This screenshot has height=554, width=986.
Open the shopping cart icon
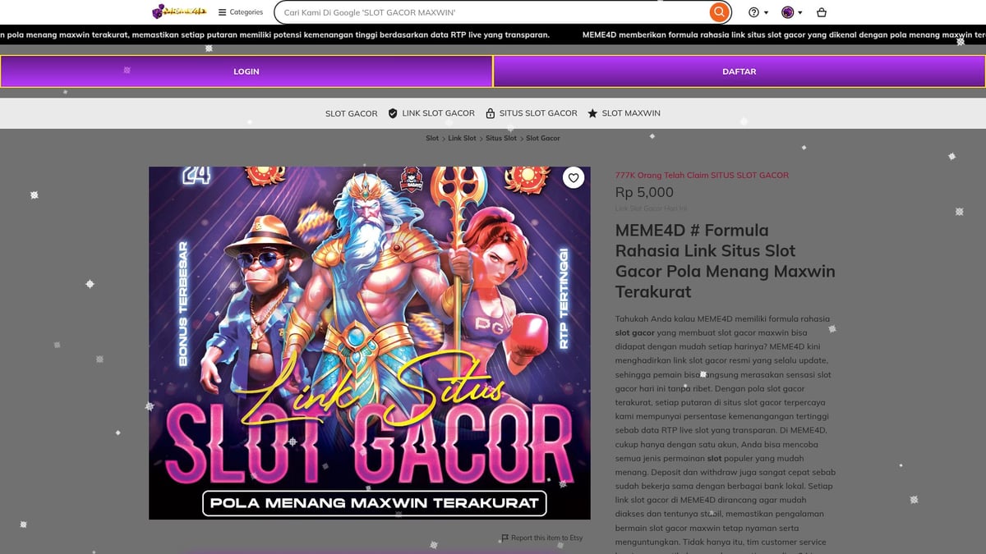click(x=822, y=12)
